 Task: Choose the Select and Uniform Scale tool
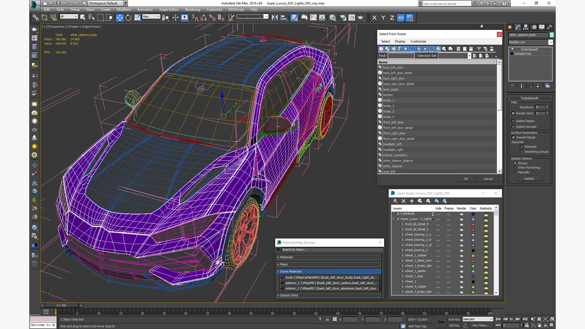click(x=137, y=18)
